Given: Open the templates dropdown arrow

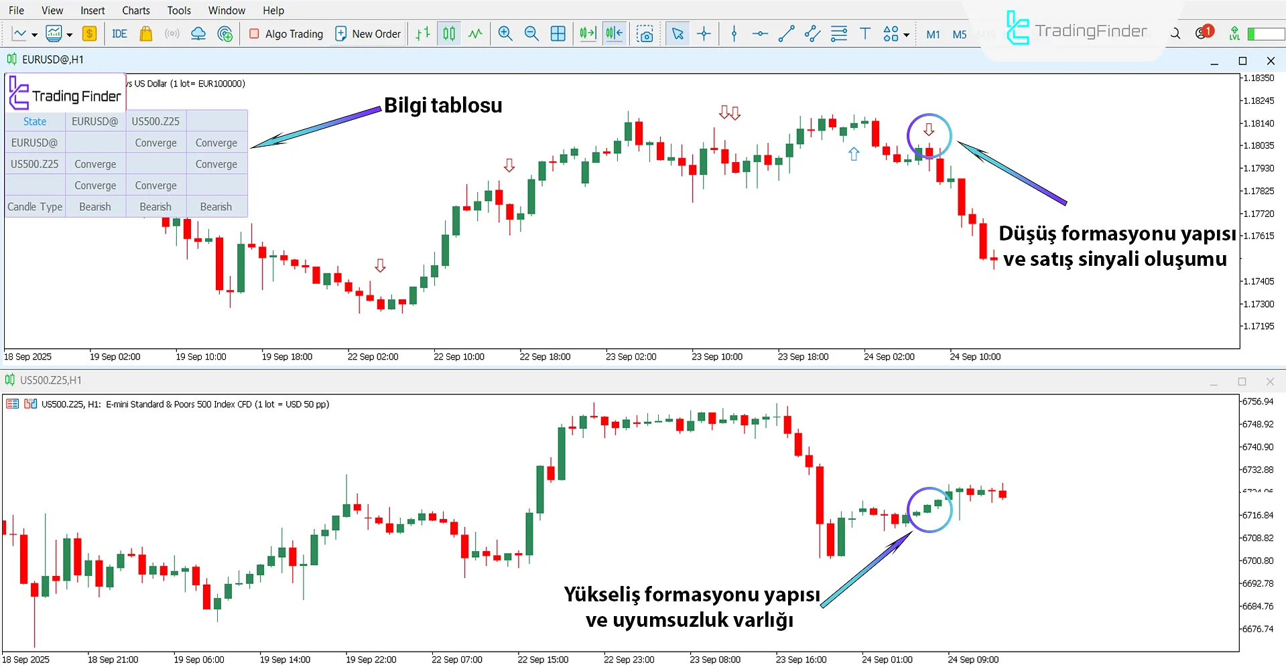Looking at the screenshot, I should click(x=70, y=35).
